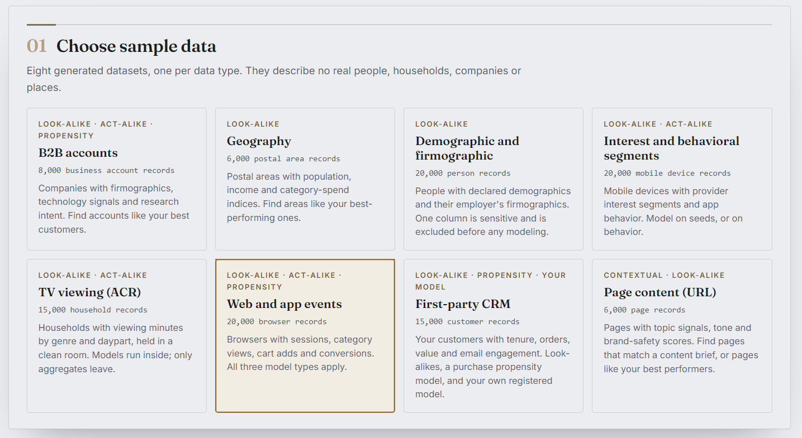Viewport: 802px width, 438px height.
Task: Choose the Page content (URL) dataset card
Action: pos(682,336)
